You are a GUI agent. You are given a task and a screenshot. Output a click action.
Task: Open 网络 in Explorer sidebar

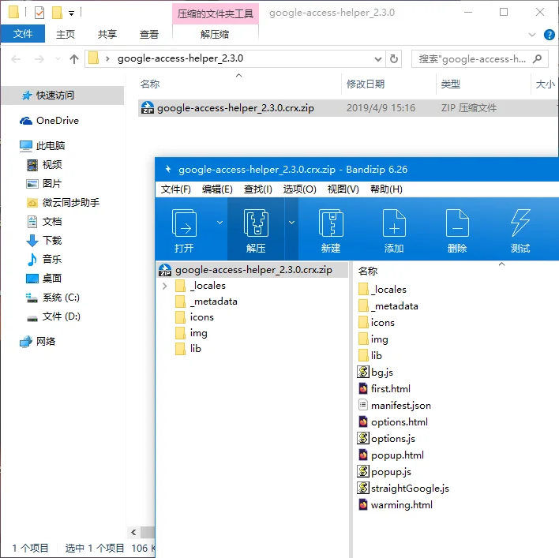pyautogui.click(x=38, y=342)
